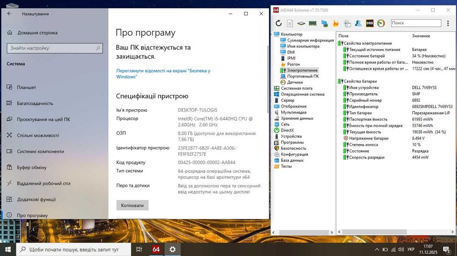
Task: Click the Степень износа row
Action: (x=396, y=145)
